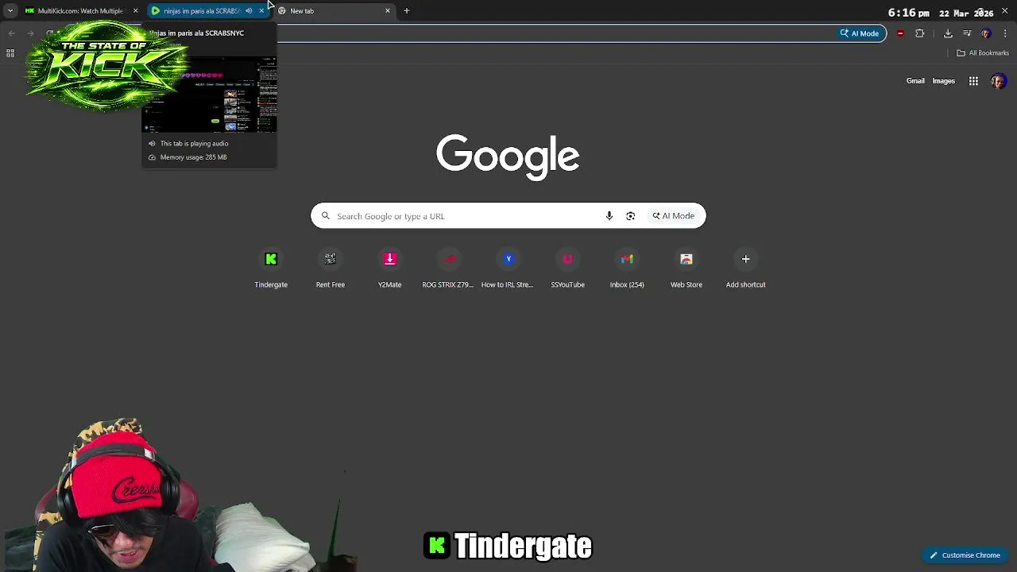The width and height of the screenshot is (1017, 572).
Task: Open the Extensions puzzle icon
Action: (x=920, y=33)
